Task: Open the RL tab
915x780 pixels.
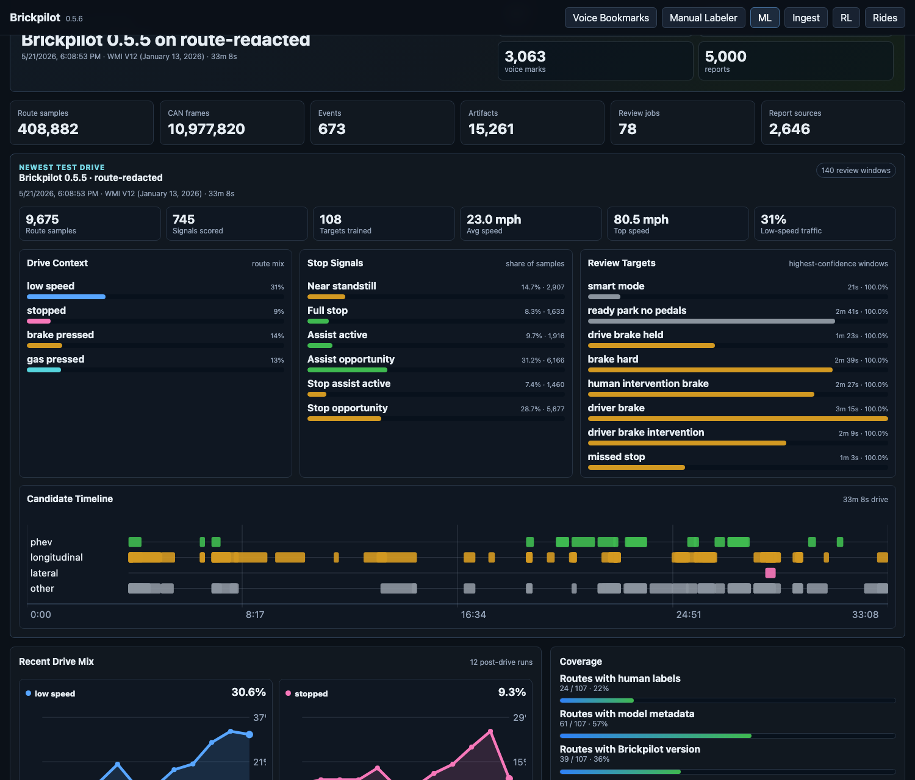Action: [x=846, y=18]
